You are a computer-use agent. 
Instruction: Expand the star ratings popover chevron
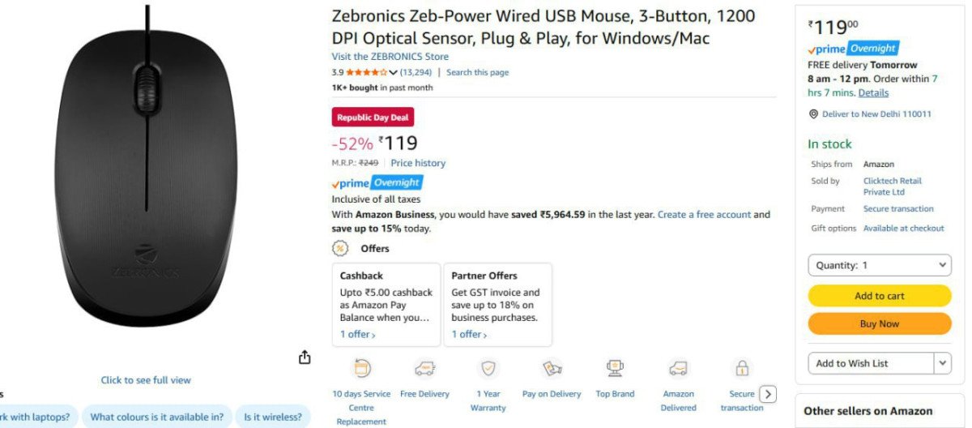coord(394,73)
